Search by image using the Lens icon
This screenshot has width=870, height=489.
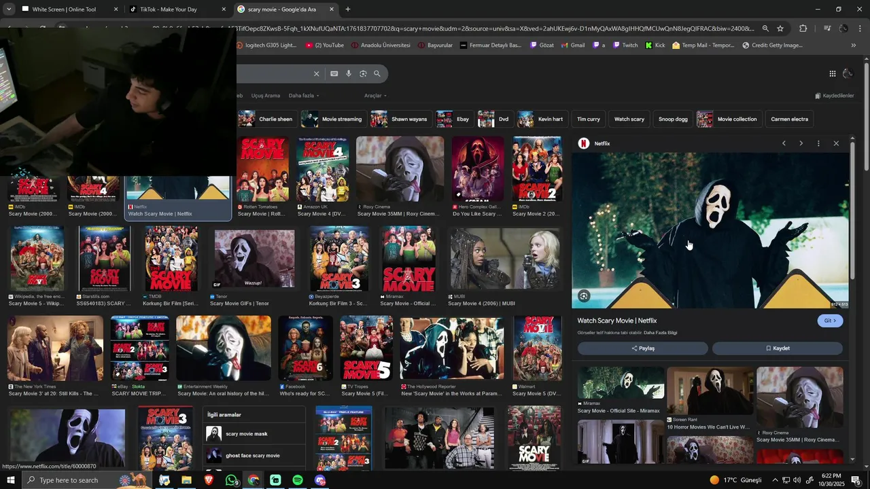[x=363, y=73]
